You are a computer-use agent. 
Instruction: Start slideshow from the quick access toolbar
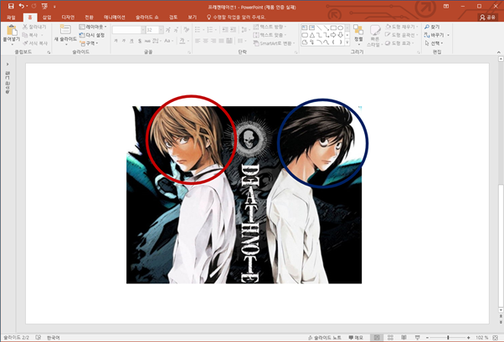click(x=44, y=6)
